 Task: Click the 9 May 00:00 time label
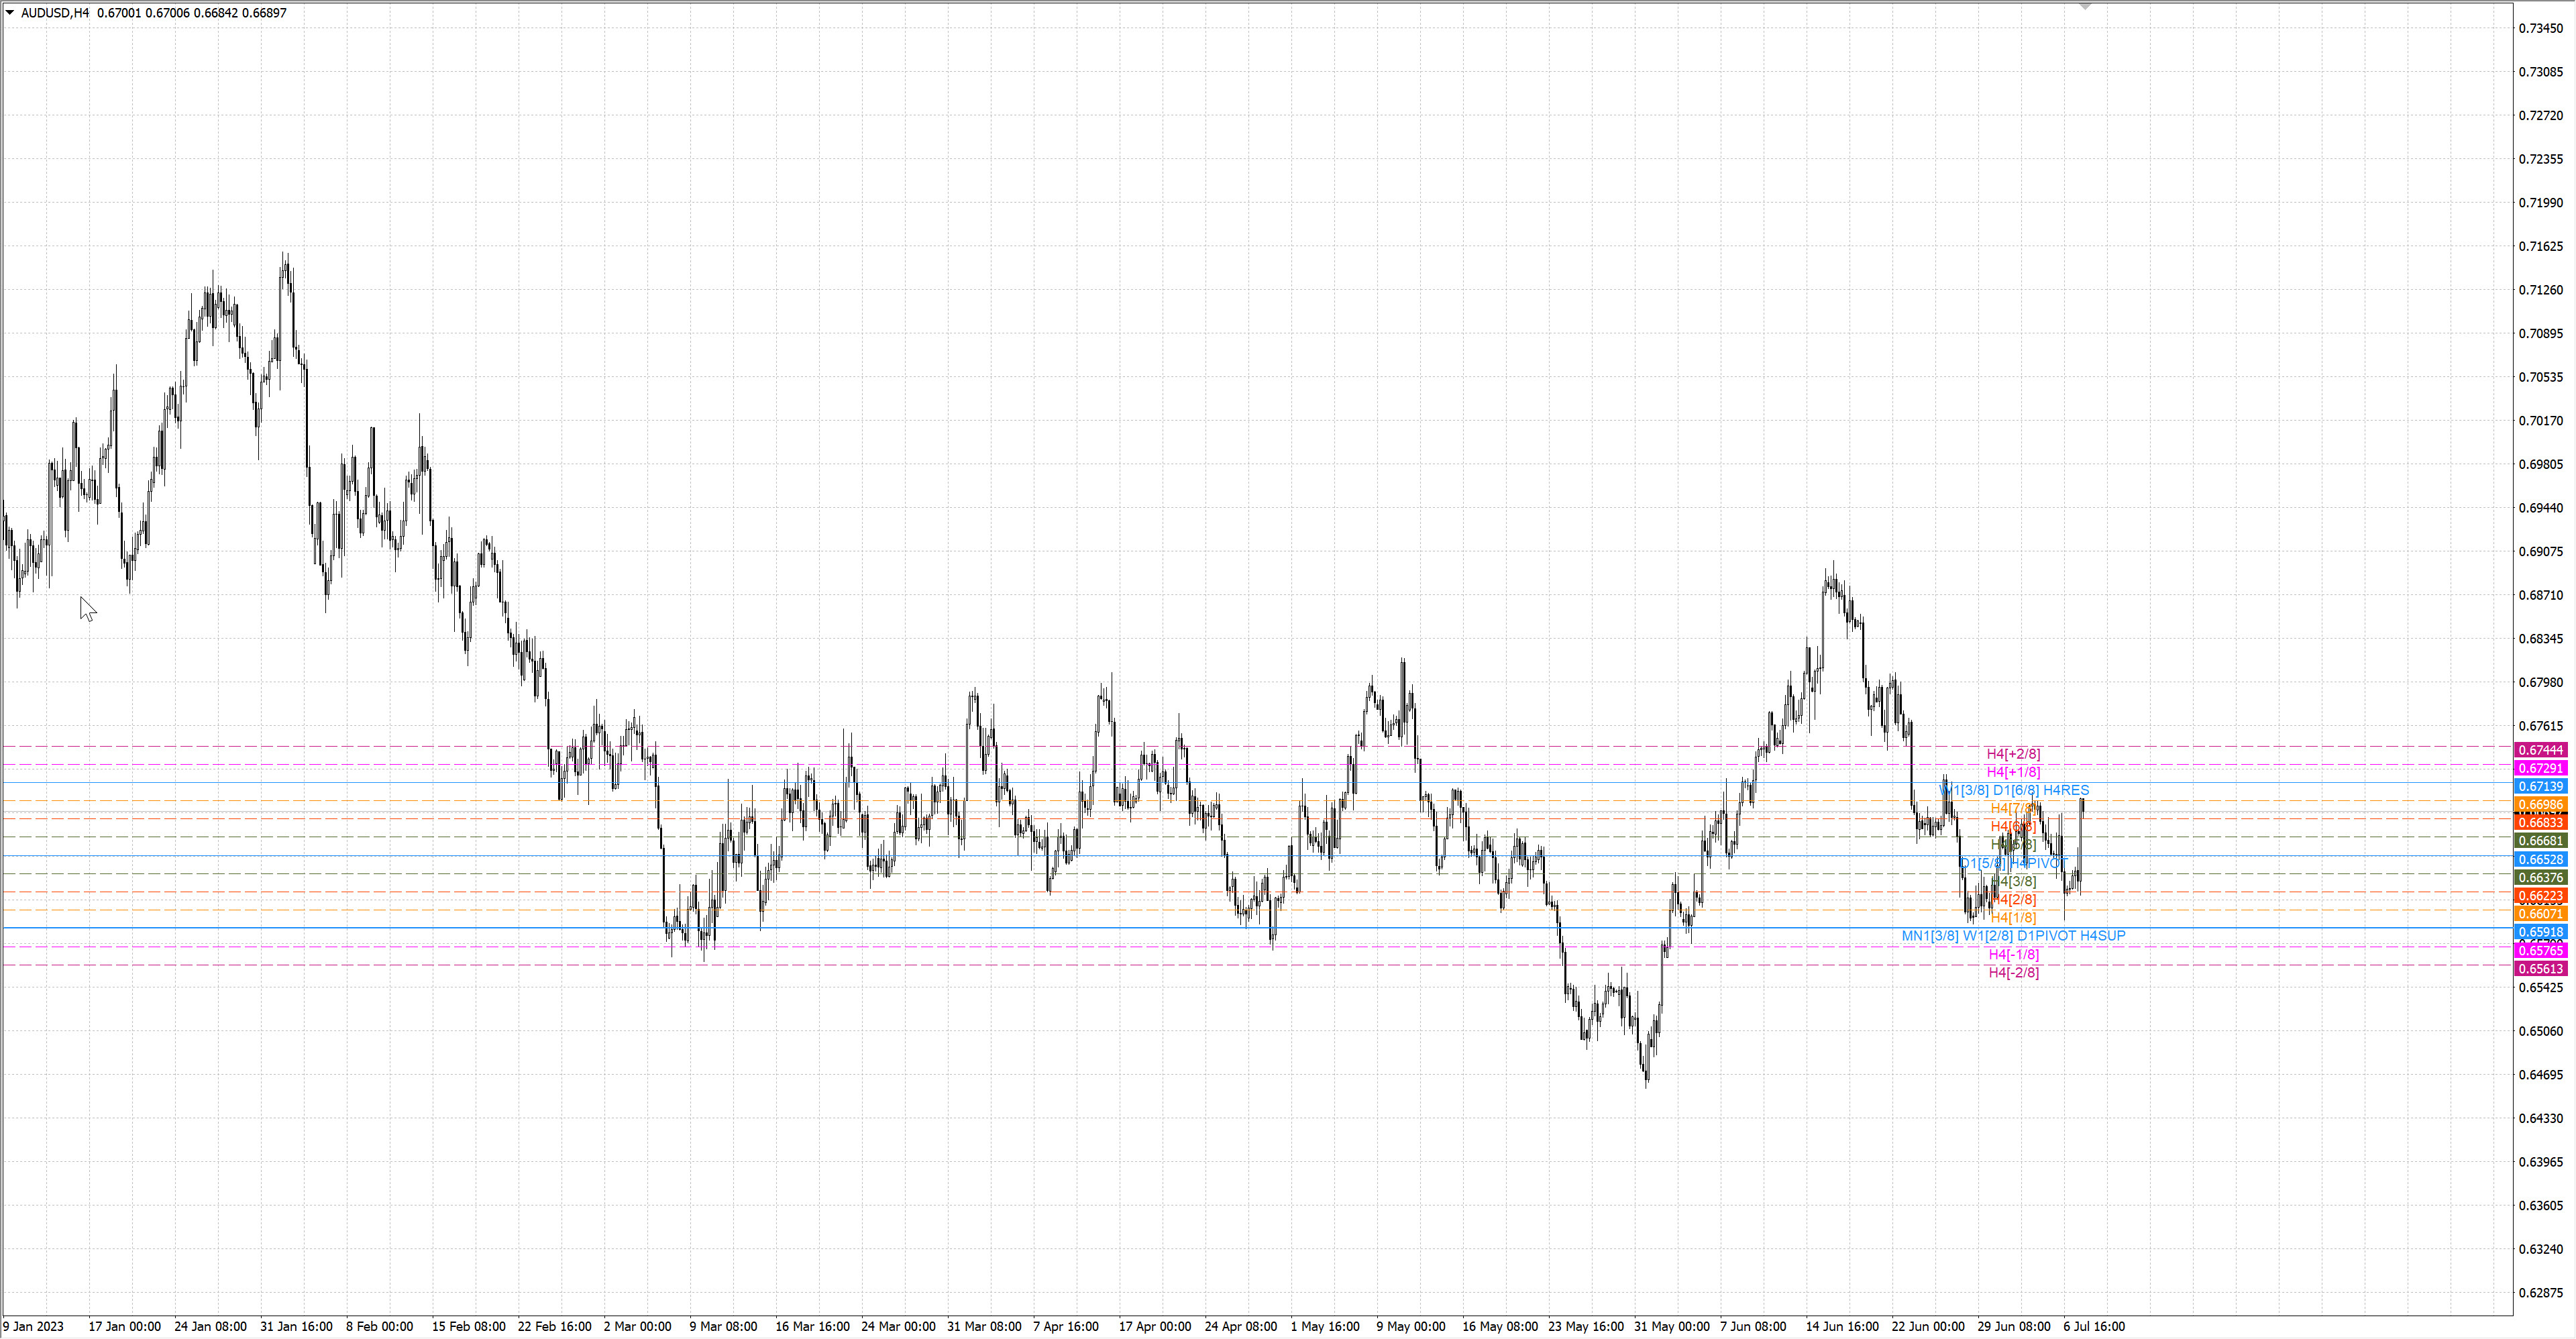pos(1410,1327)
